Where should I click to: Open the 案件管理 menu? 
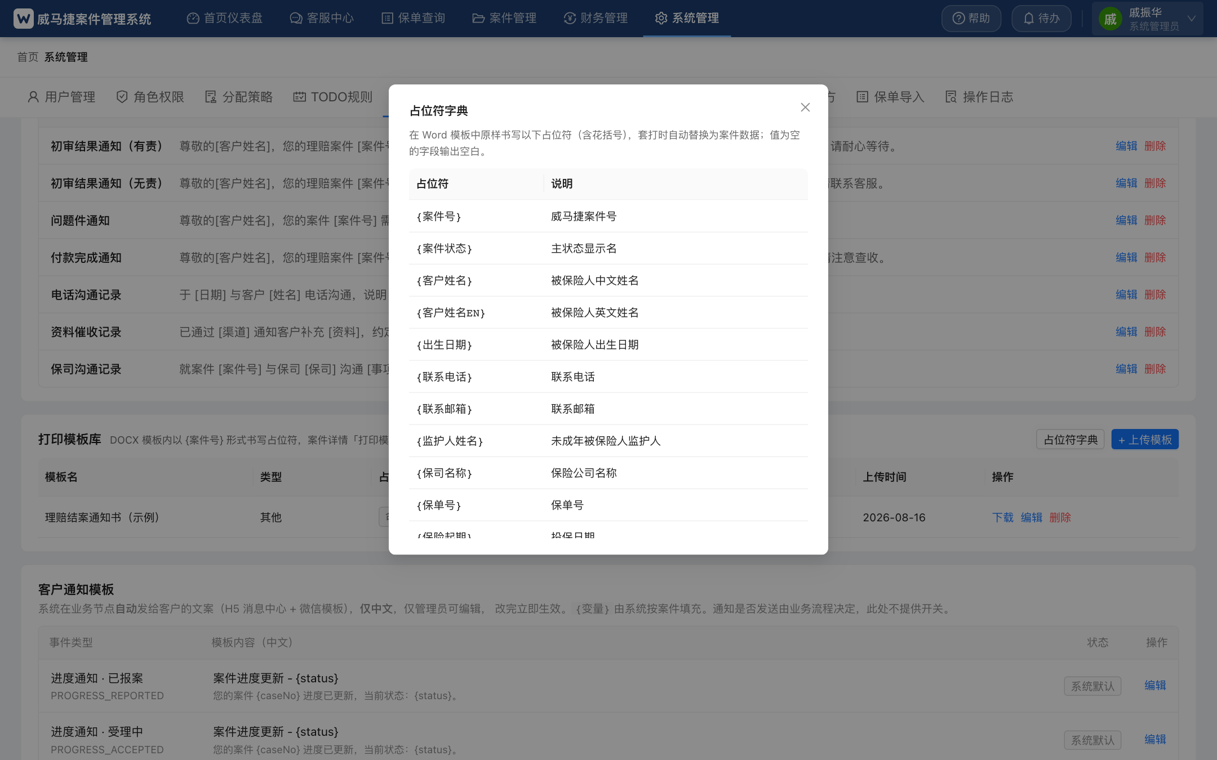coord(504,19)
